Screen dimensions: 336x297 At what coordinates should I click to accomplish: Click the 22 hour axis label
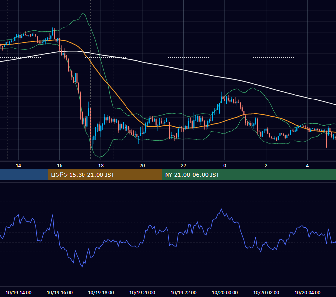183,166
